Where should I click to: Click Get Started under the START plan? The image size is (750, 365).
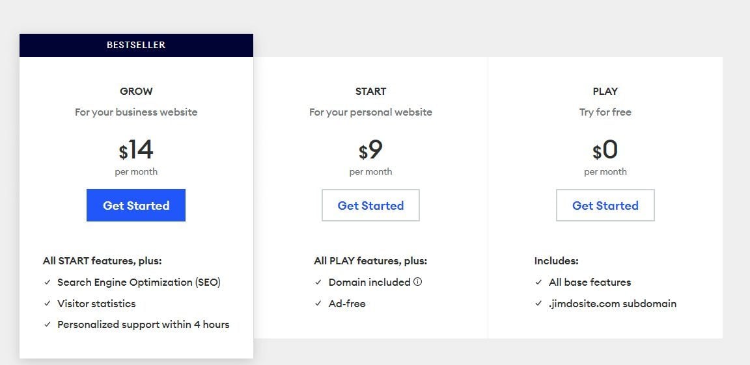[x=370, y=205]
